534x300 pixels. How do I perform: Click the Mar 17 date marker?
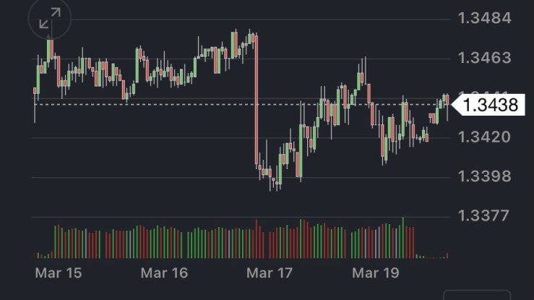point(270,273)
